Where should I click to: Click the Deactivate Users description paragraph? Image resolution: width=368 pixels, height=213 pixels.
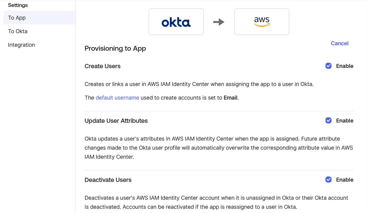(216, 202)
